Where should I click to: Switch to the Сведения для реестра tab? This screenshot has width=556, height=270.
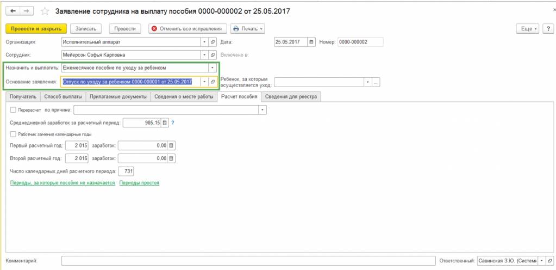(x=291, y=97)
